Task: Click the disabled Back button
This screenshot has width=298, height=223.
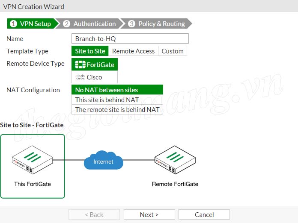Action: 94,214
